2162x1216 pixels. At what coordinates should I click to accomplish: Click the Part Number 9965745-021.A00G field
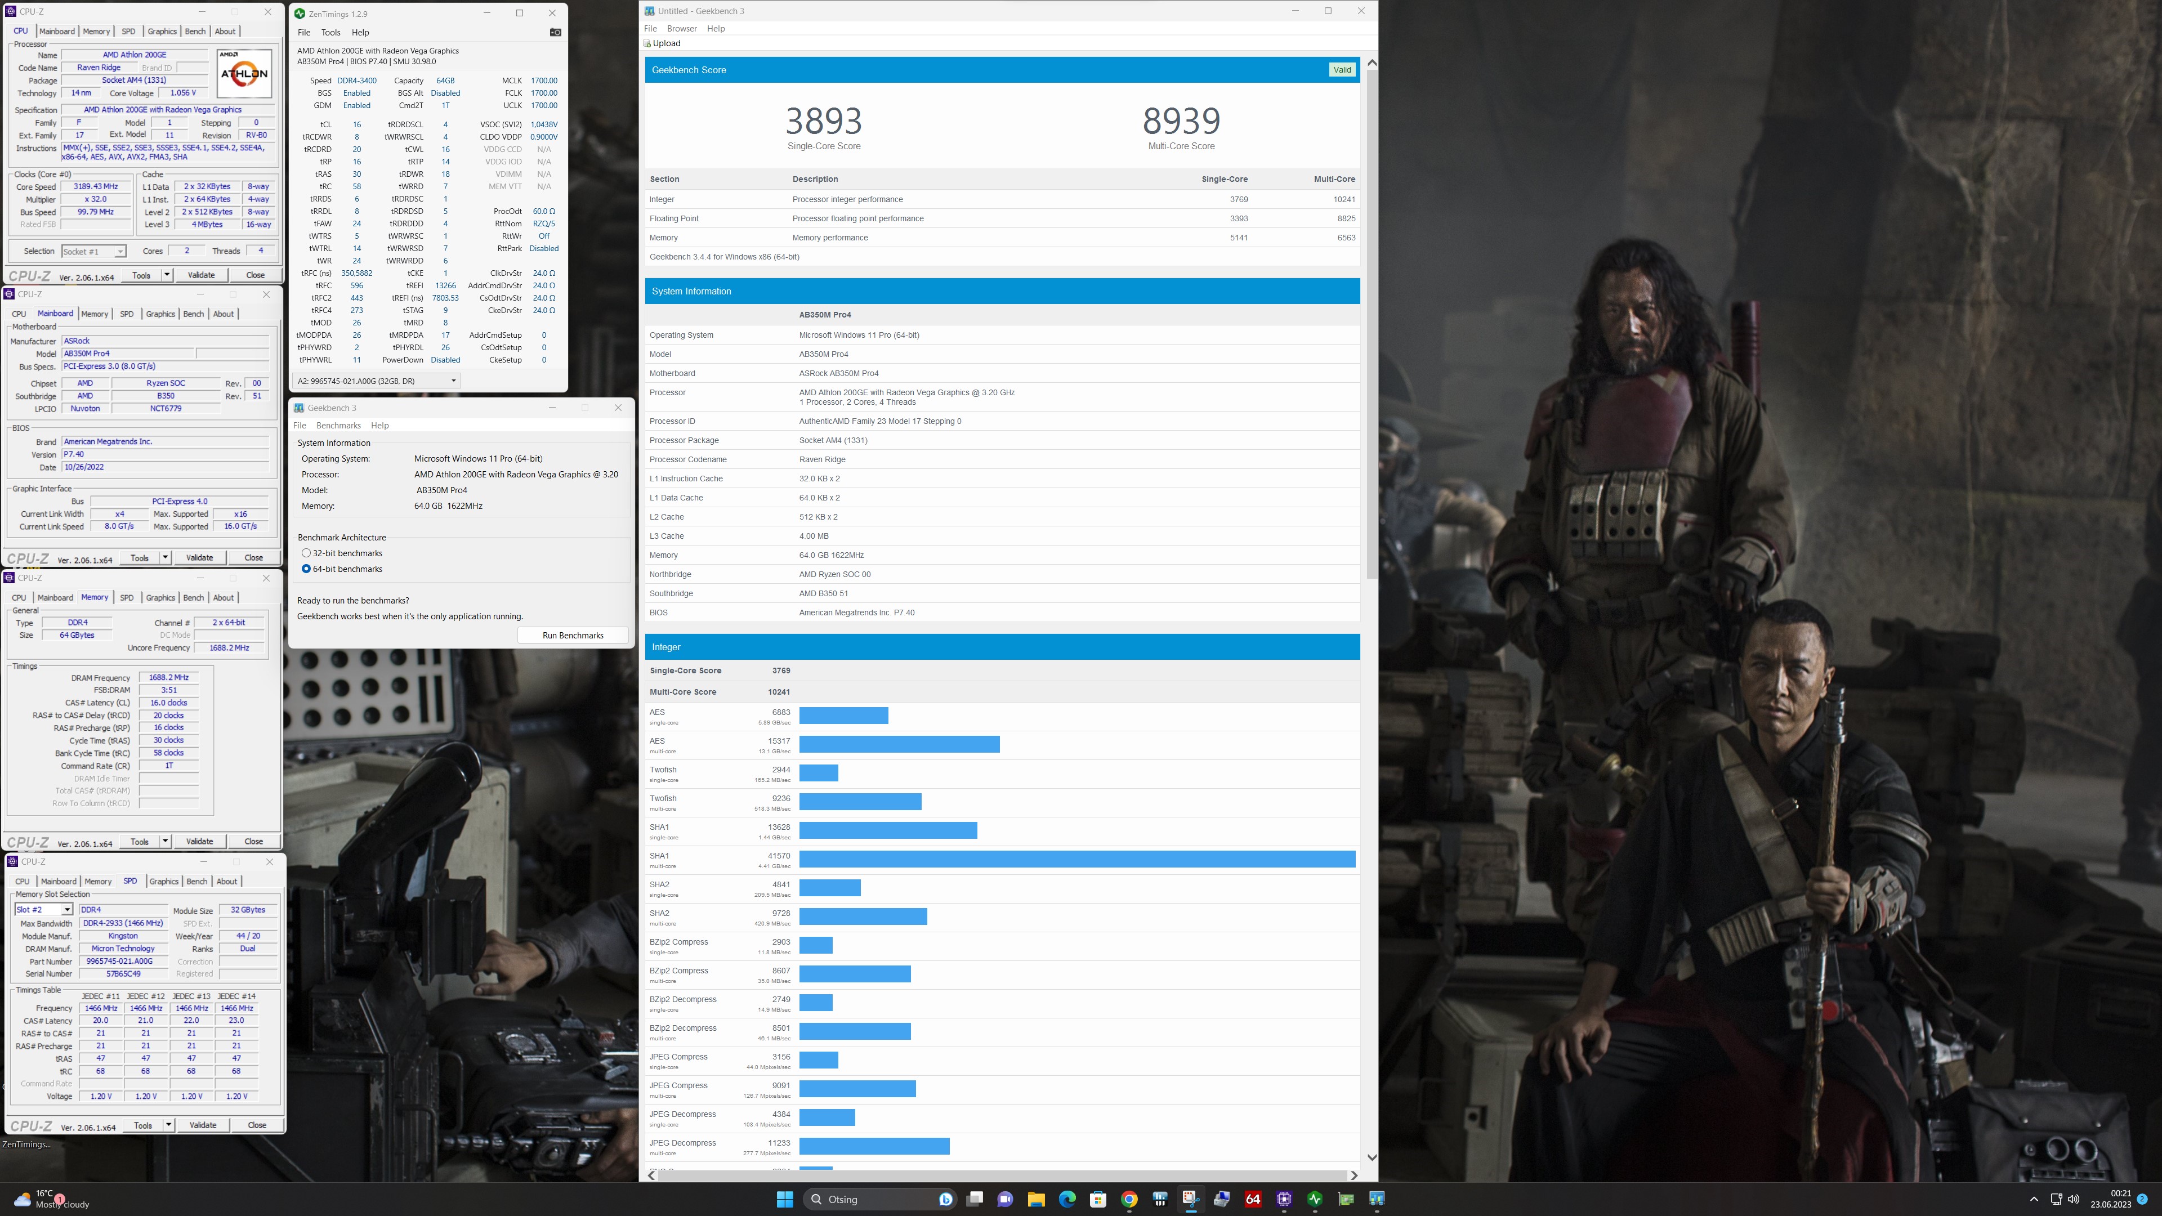pos(123,961)
